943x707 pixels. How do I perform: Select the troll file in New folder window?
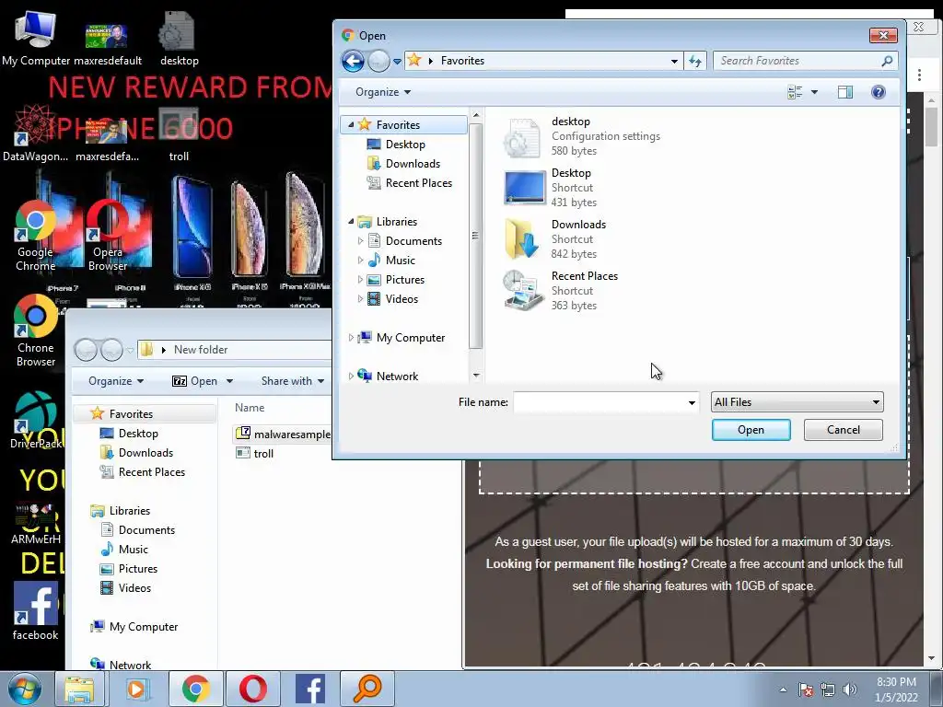255,453
